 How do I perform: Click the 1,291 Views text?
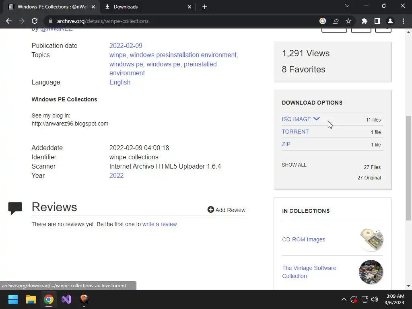tap(306, 54)
